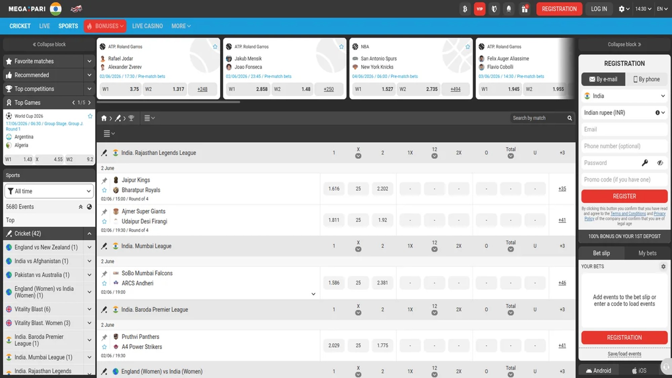Click the home breadcrumb icon
The width and height of the screenshot is (672, 378).
(104, 118)
